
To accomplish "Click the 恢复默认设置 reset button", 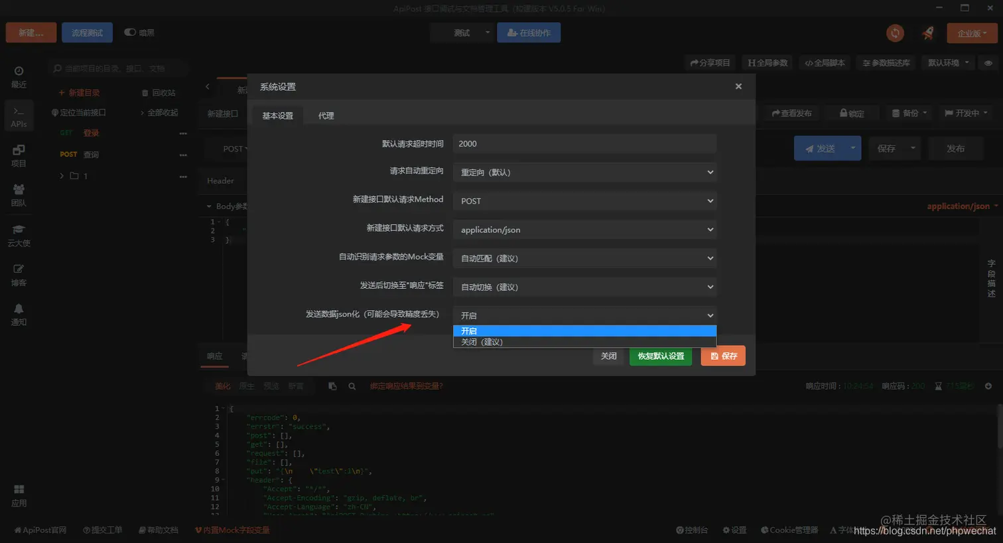I will pyautogui.click(x=660, y=356).
